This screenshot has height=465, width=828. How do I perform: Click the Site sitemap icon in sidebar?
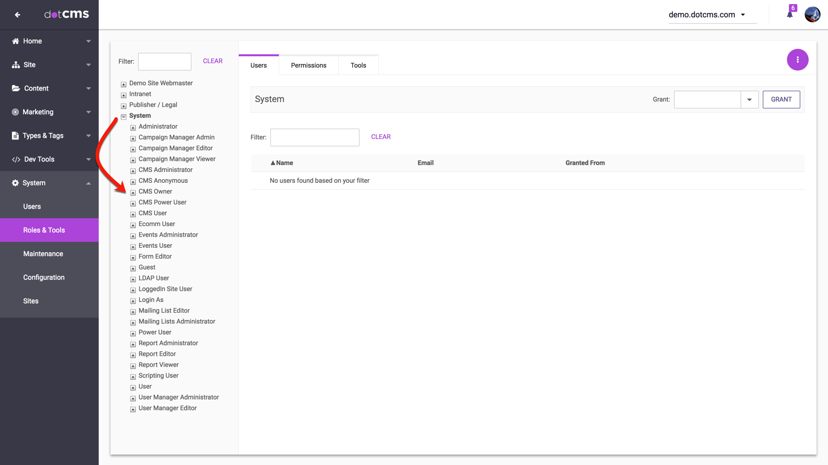pos(16,65)
